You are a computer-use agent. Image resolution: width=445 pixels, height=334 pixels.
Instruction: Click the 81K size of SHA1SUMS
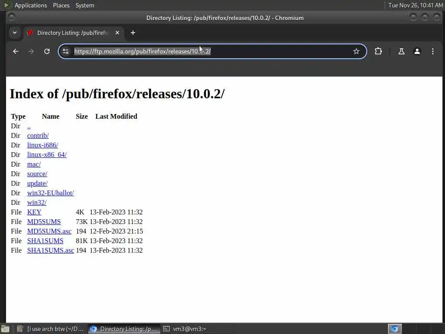click(x=82, y=241)
